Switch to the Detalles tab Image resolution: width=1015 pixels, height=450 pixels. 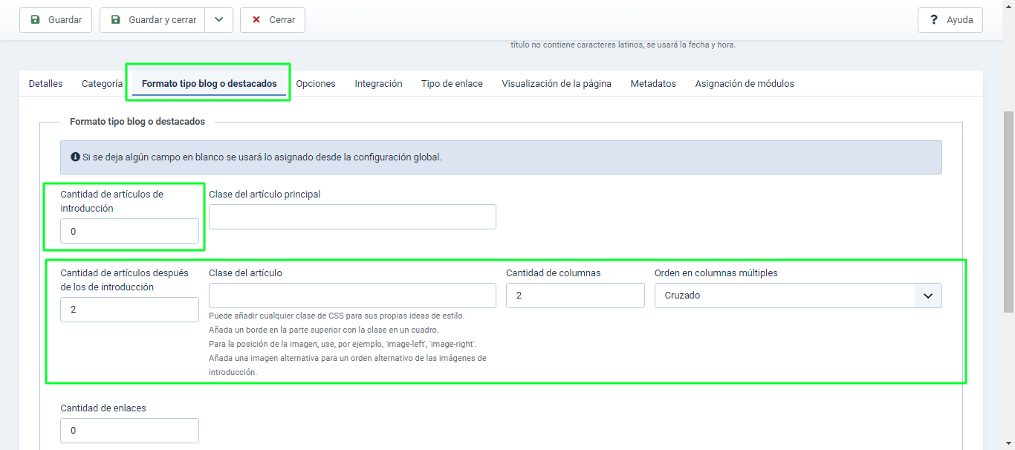[x=46, y=84]
